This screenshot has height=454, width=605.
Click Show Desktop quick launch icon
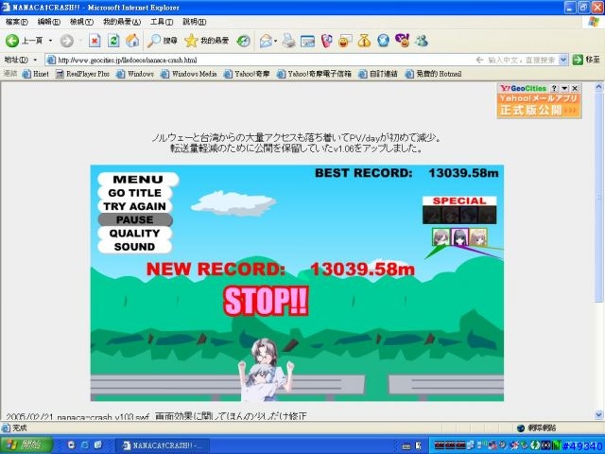coord(98,445)
